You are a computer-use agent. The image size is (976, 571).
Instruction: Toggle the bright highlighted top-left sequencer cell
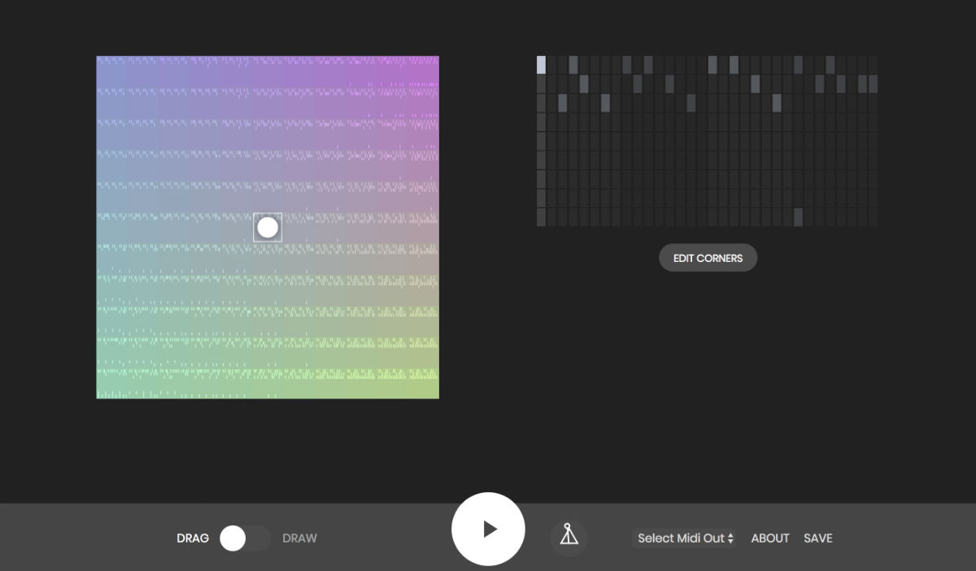[x=542, y=65]
